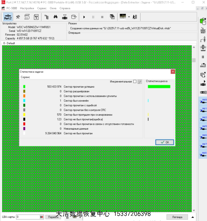The image size is (207, 221).
Task: Click the pause icon in right sidebar
Action: point(203,57)
